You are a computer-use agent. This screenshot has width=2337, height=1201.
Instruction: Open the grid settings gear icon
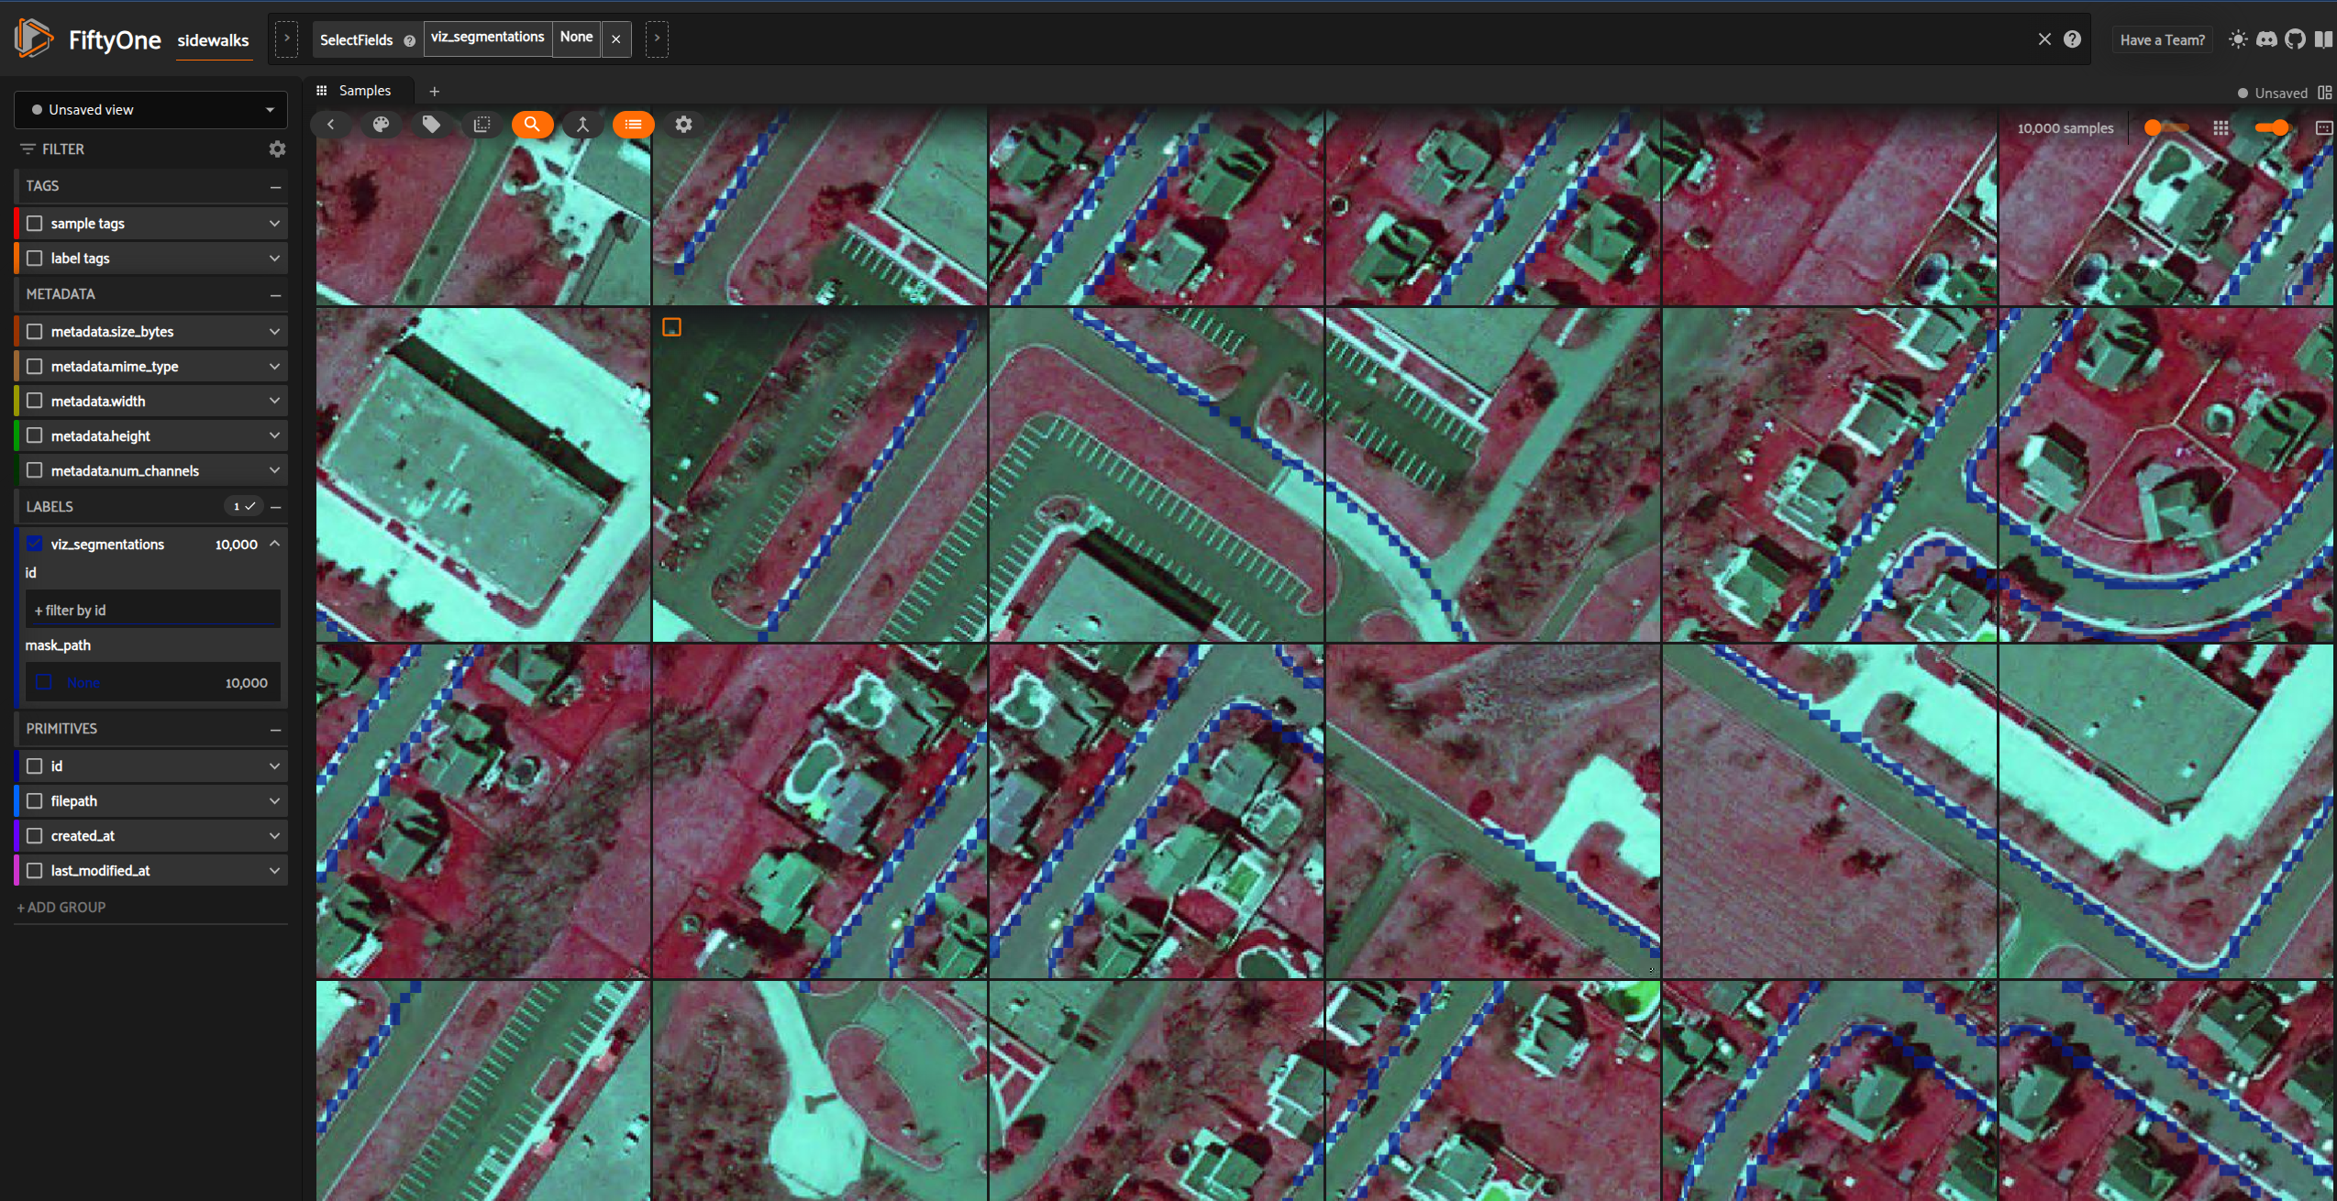683,124
